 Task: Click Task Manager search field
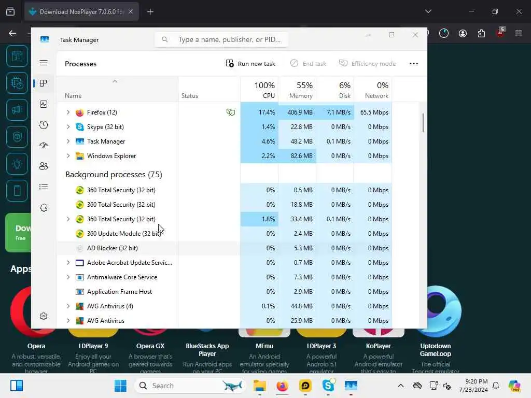pos(221,39)
